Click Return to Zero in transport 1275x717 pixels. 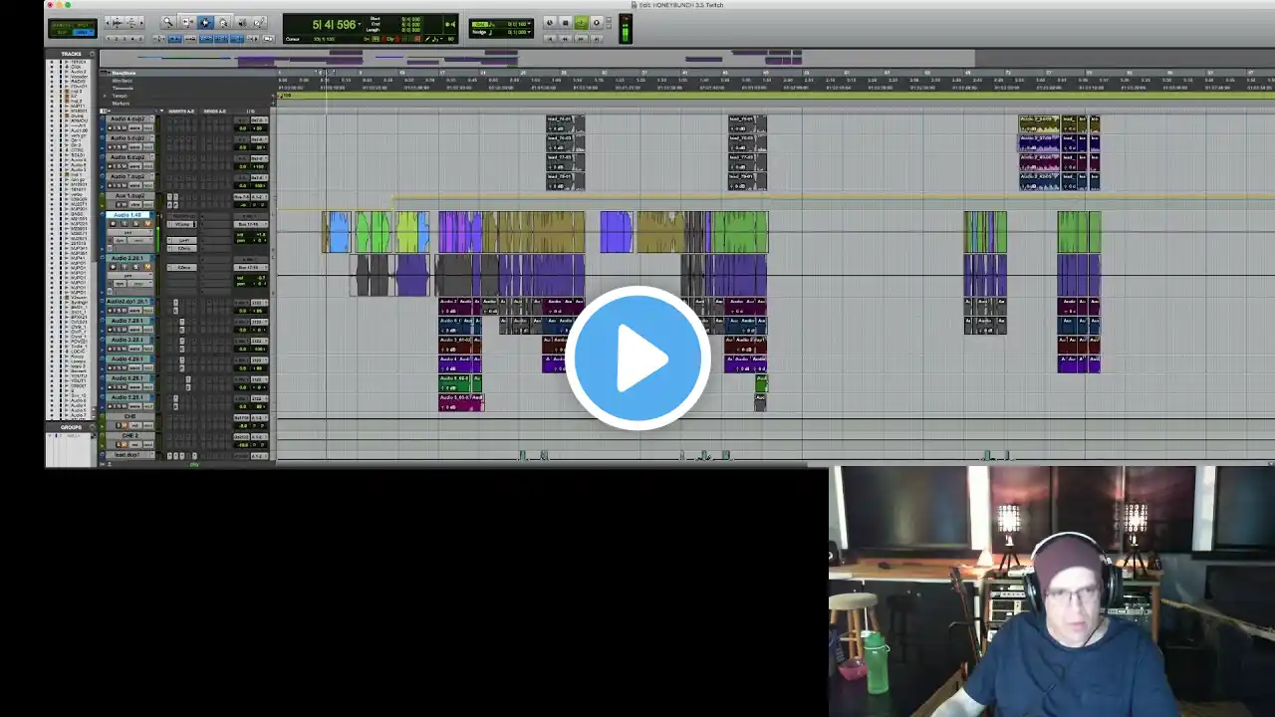point(551,39)
